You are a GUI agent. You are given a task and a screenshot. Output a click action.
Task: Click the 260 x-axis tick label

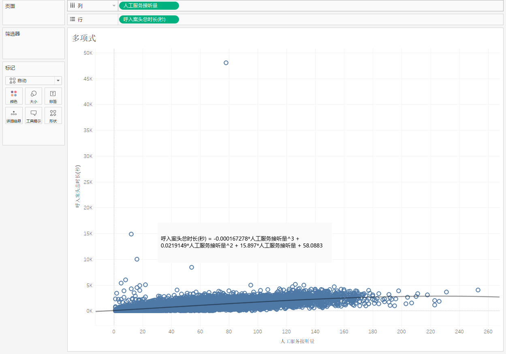click(x=488, y=332)
